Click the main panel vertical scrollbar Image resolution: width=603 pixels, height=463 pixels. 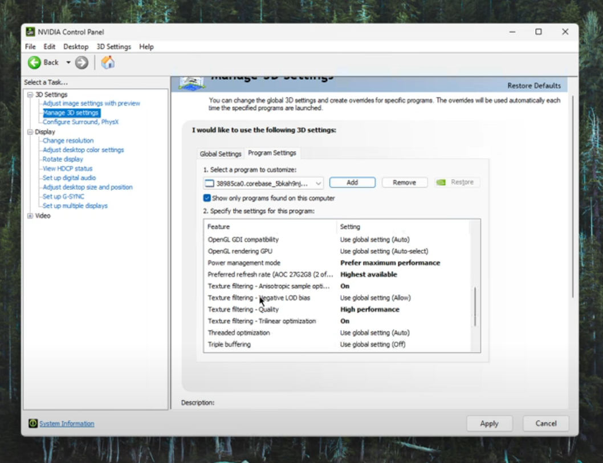[573, 196]
